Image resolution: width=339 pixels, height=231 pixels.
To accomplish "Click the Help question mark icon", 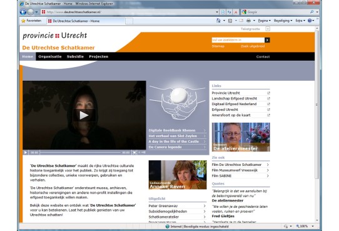I will tap(310, 21).
